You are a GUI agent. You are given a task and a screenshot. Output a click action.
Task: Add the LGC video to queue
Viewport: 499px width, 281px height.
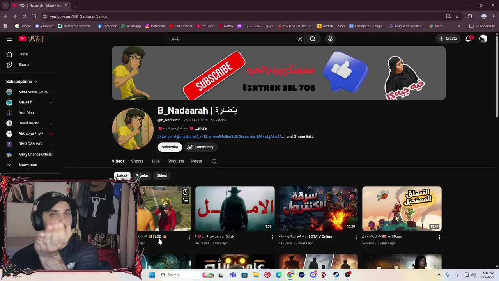[186, 200]
